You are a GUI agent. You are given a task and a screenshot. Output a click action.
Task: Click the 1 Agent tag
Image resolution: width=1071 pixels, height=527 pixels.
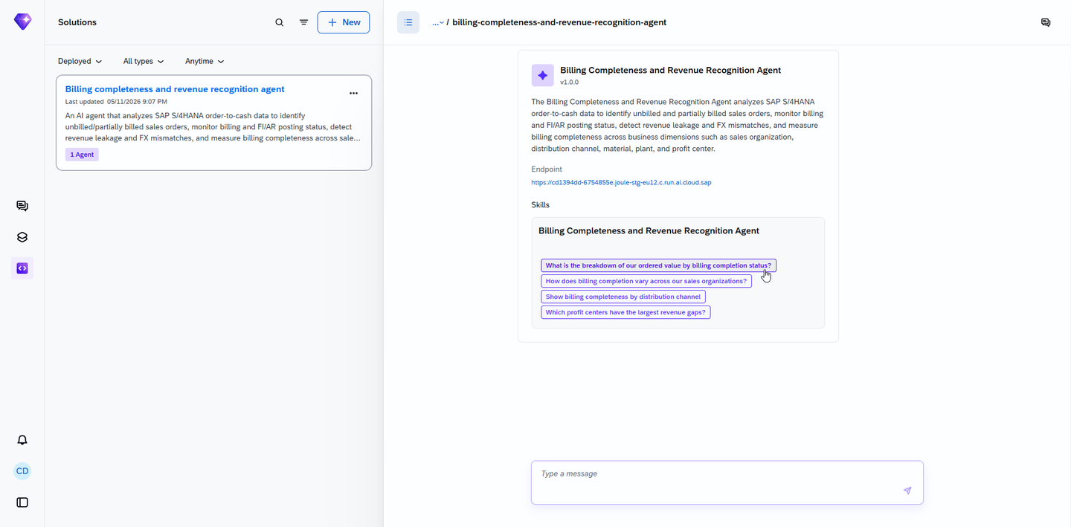[x=82, y=155]
